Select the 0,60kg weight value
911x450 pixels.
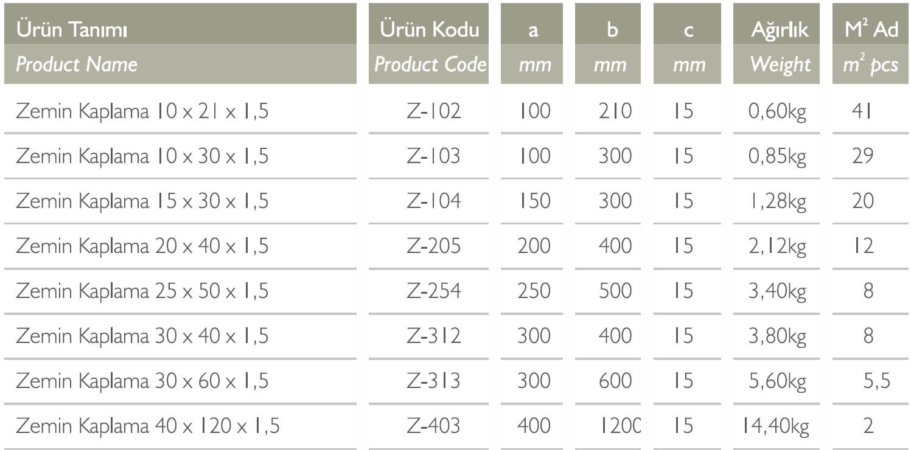click(x=777, y=112)
